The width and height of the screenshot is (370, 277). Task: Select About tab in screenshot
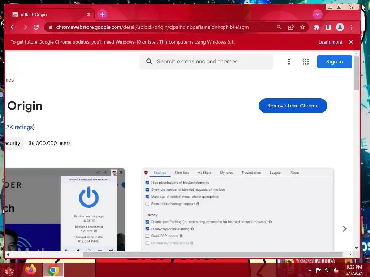point(294,173)
